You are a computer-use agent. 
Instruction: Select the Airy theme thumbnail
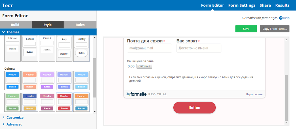coord(64,48)
